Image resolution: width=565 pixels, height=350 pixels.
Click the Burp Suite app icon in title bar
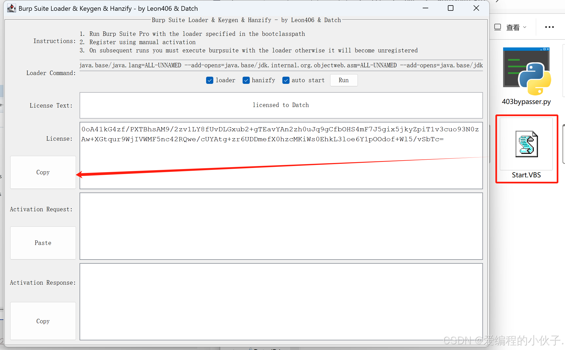[11, 8]
